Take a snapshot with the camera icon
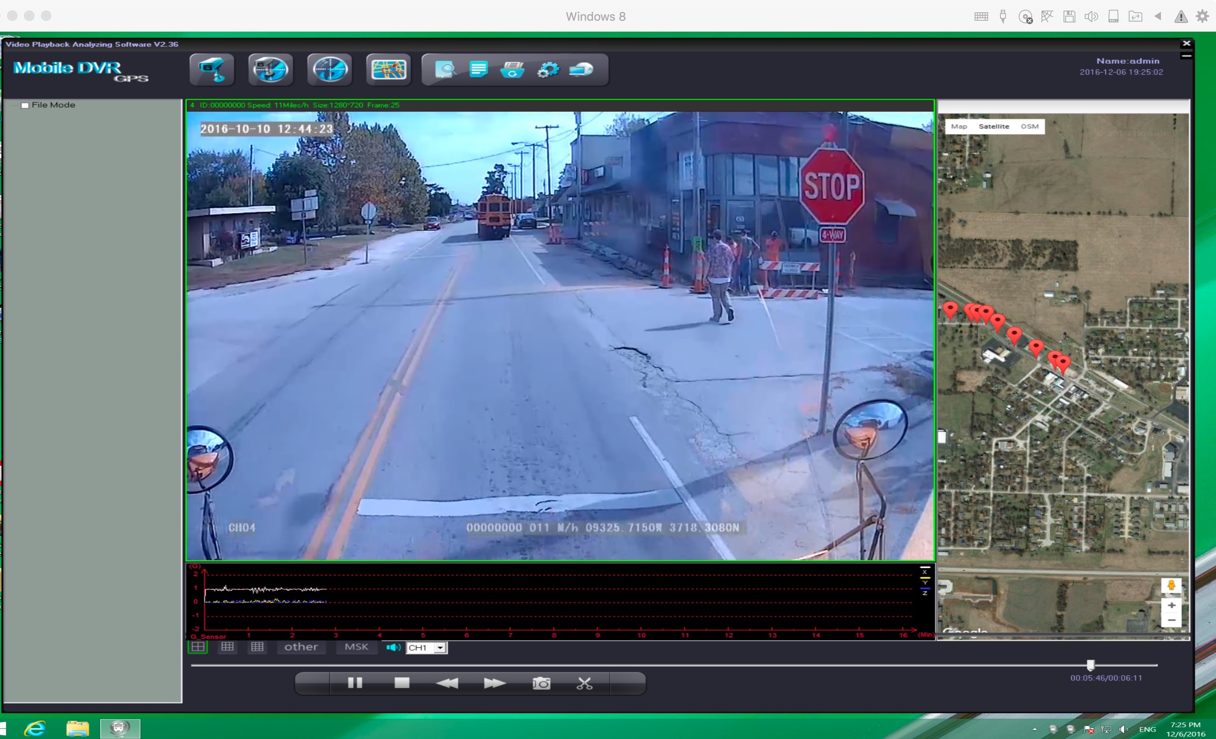Image resolution: width=1216 pixels, height=739 pixels. click(x=541, y=683)
